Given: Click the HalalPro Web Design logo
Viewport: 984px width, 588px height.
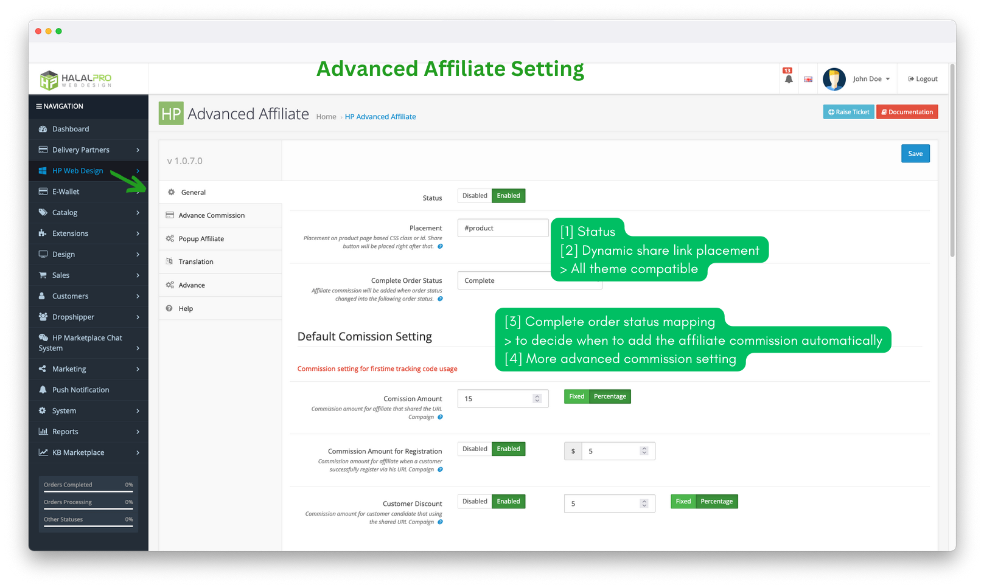Looking at the screenshot, I should coord(76,80).
